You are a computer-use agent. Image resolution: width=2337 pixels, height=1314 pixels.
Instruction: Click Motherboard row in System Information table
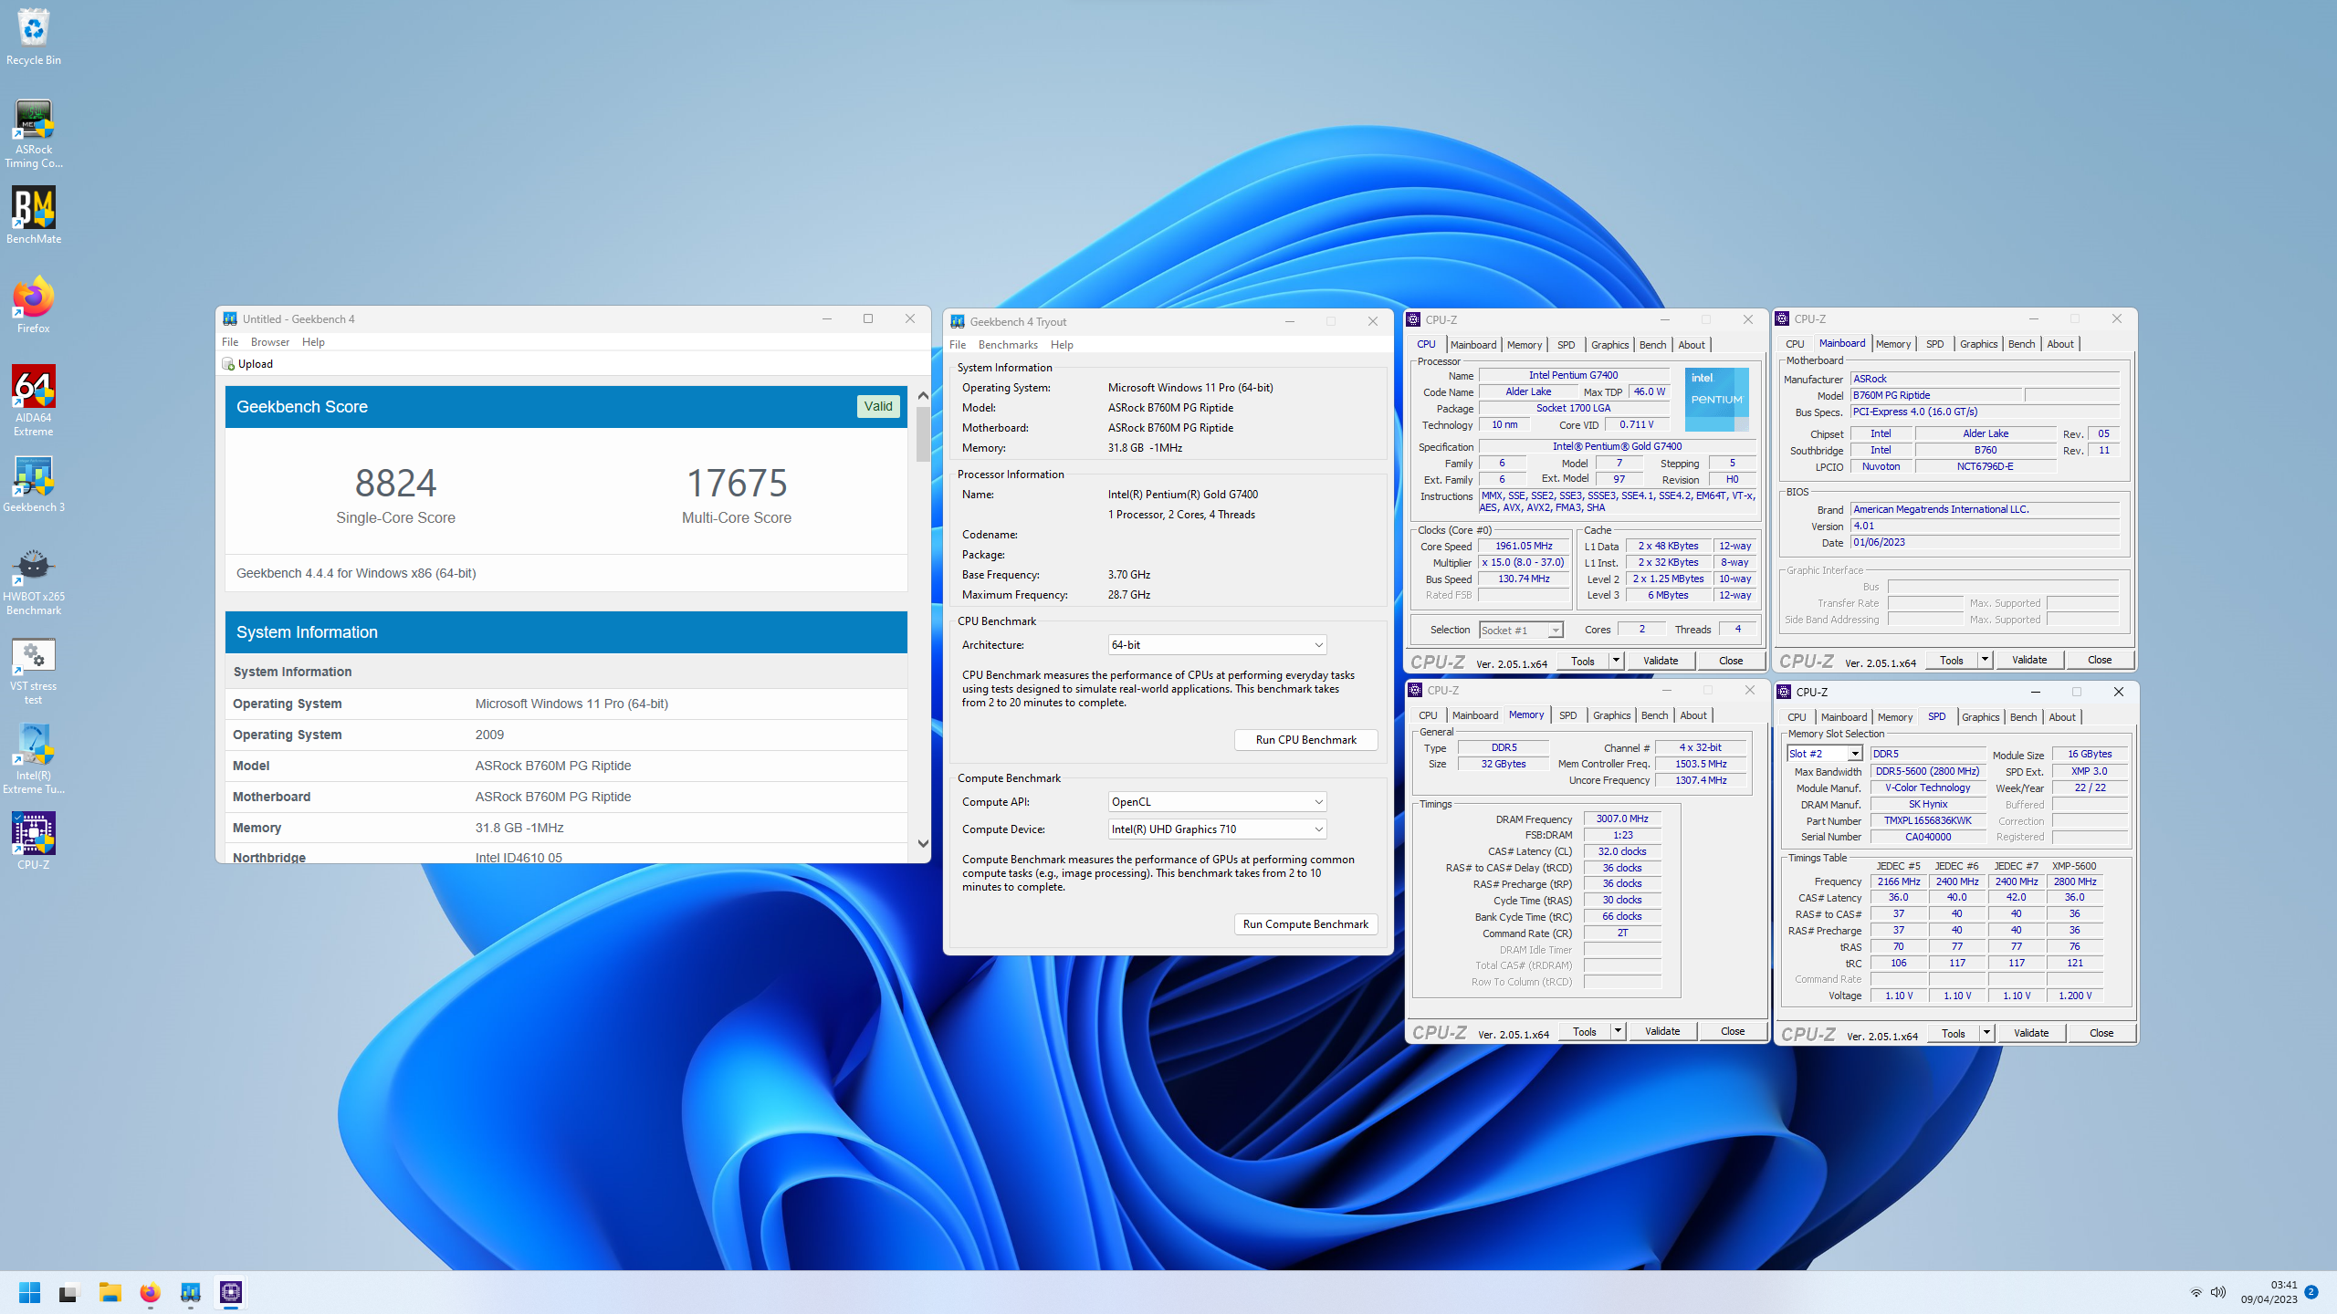[566, 797]
